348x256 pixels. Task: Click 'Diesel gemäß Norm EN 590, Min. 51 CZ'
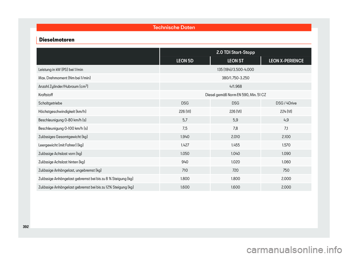click(x=236, y=95)
